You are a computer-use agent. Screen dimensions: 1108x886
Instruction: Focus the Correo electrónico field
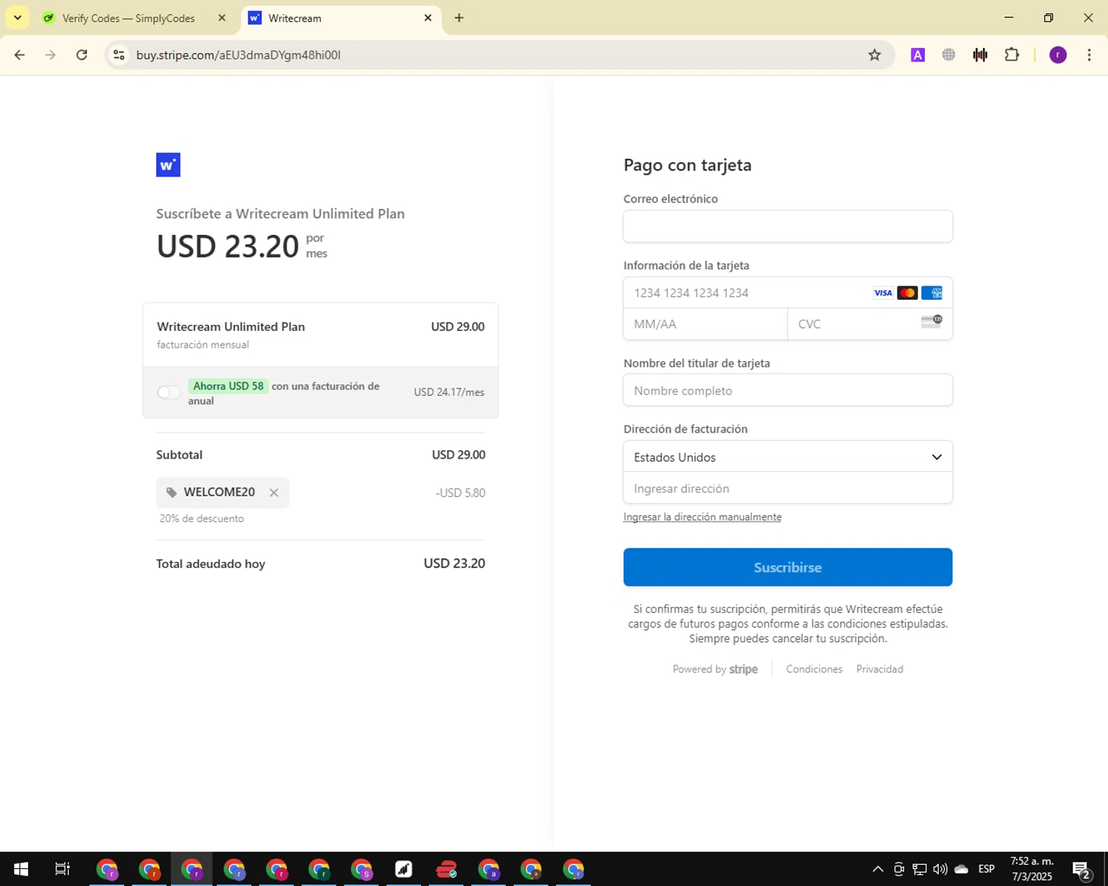[x=787, y=226]
